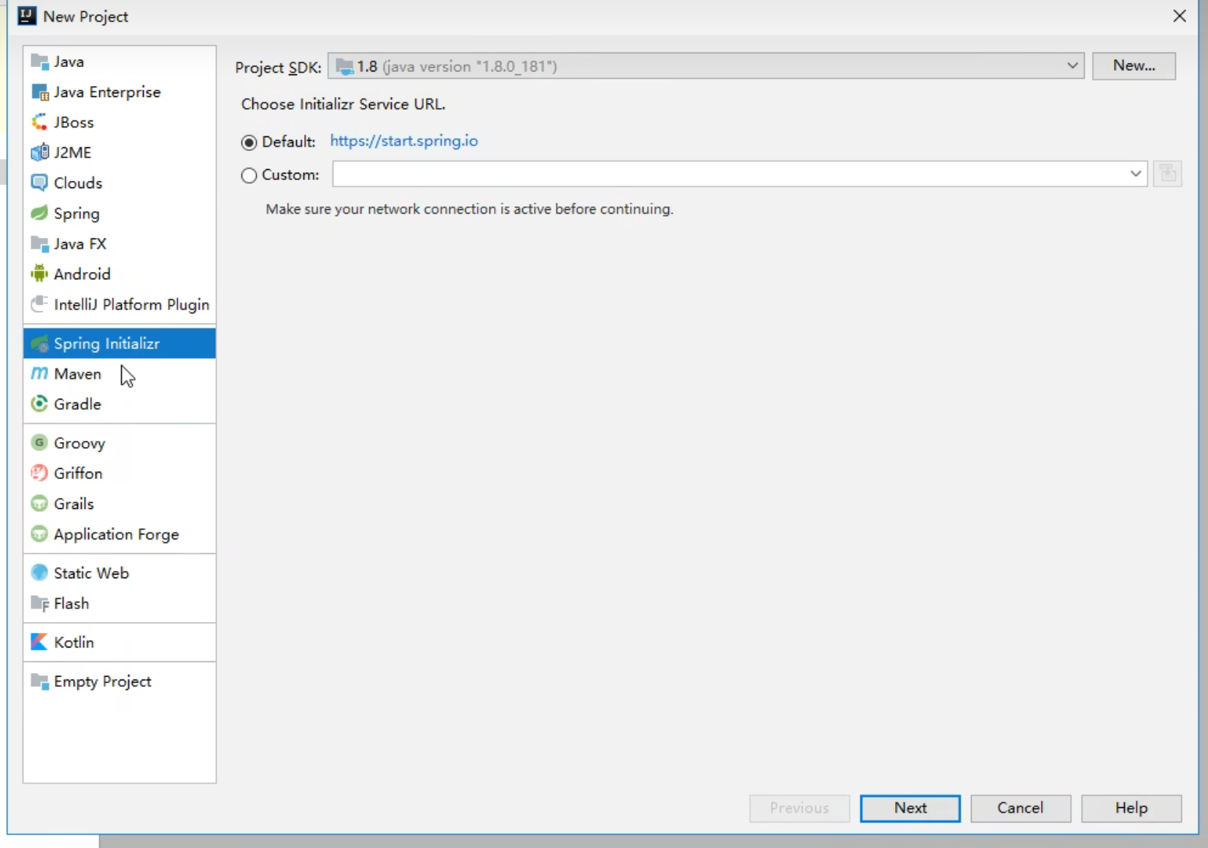Select IntelliJ Platform Plugin entry
The height and width of the screenshot is (848, 1208).
[120, 305]
